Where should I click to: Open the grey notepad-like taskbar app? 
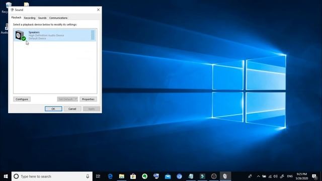(191, 176)
